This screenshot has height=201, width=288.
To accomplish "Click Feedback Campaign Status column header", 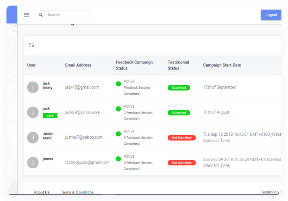I will tap(134, 65).
